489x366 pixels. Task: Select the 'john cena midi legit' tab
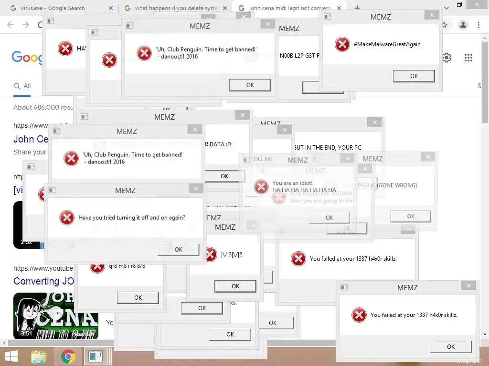[x=290, y=8]
